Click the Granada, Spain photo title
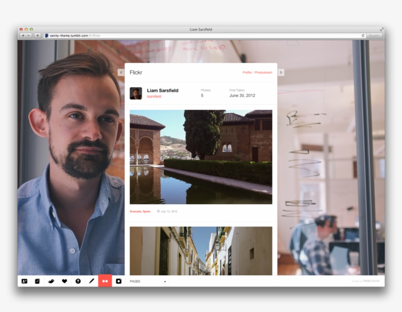 point(140,212)
